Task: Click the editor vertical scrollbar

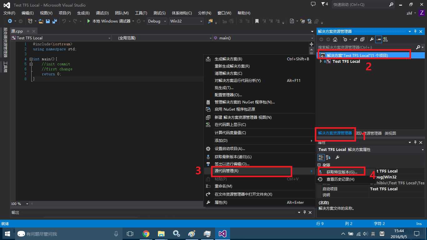Action: 311,125
